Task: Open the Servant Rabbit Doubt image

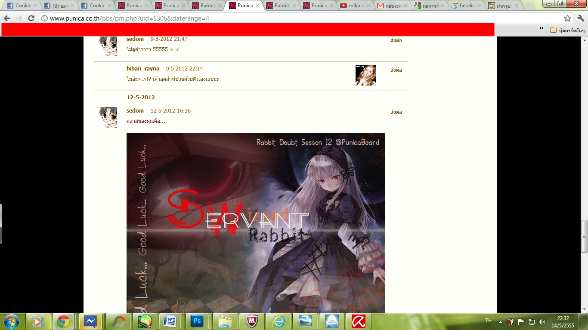Action: click(256, 223)
